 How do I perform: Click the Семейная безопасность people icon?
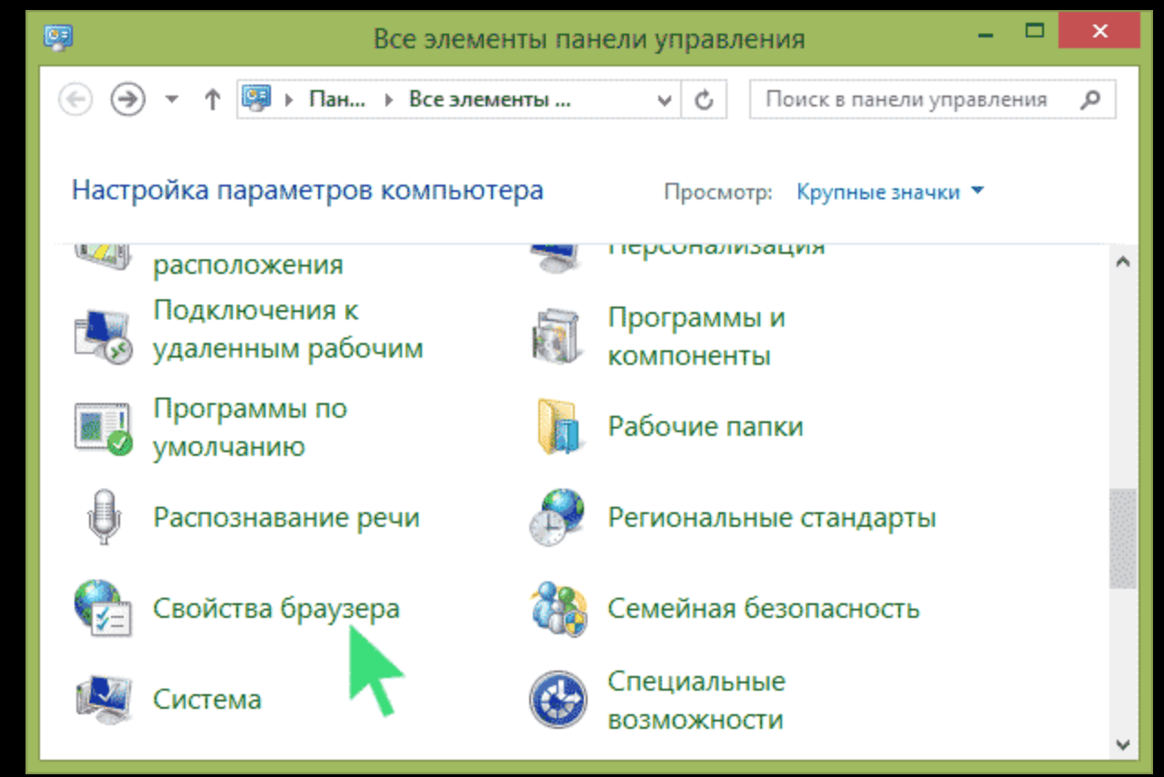point(559,608)
